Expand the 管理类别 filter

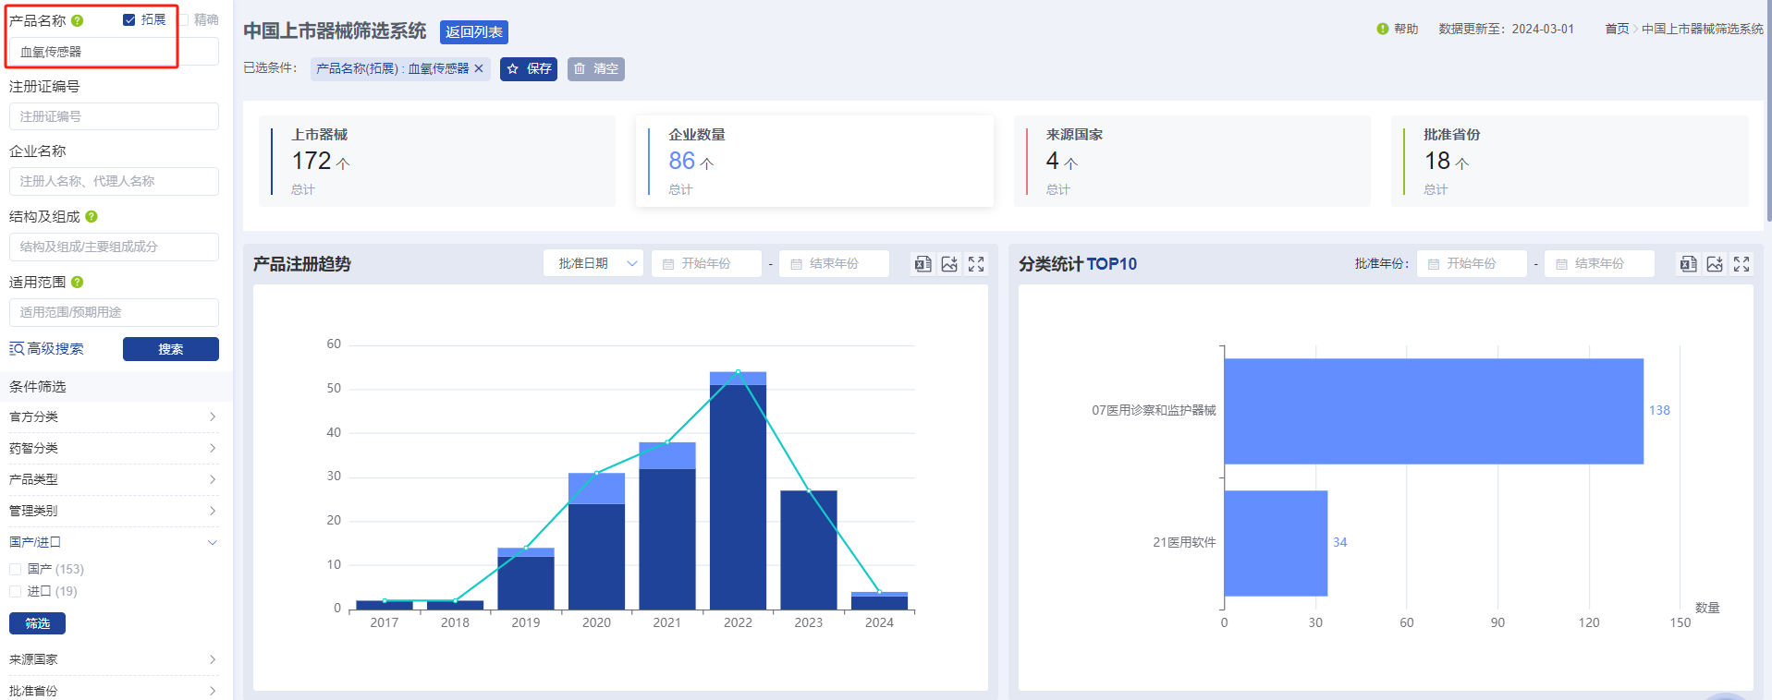tap(114, 511)
